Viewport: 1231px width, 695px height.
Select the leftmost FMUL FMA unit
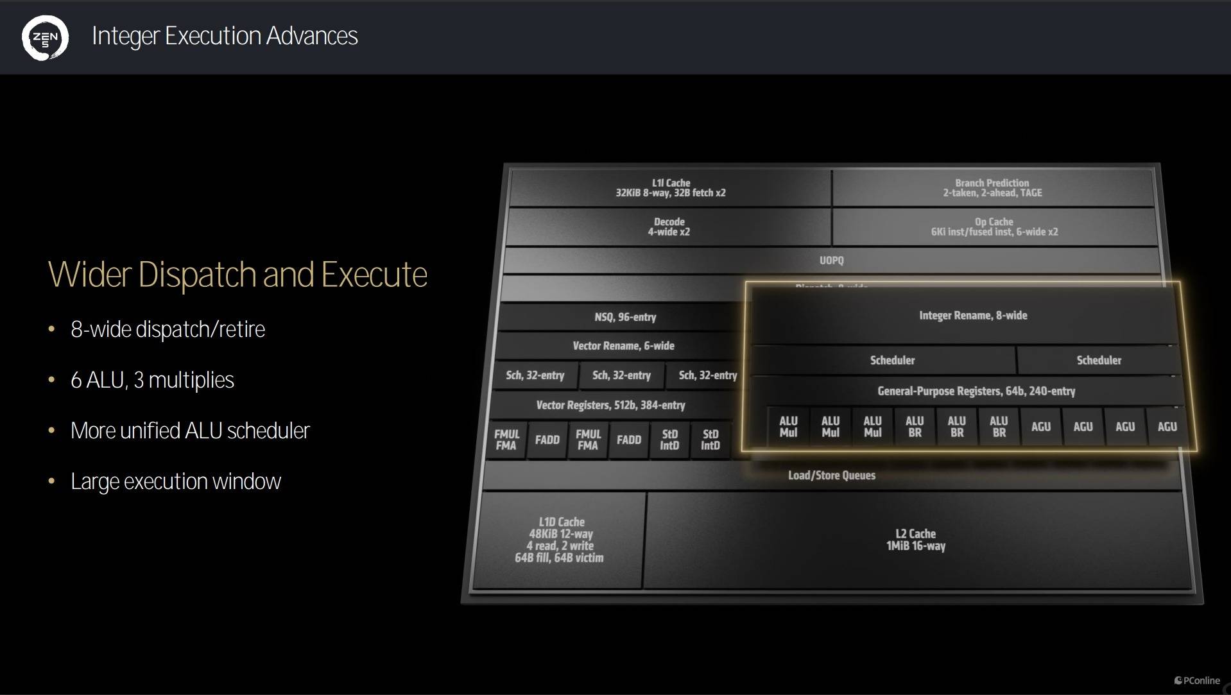[506, 440]
